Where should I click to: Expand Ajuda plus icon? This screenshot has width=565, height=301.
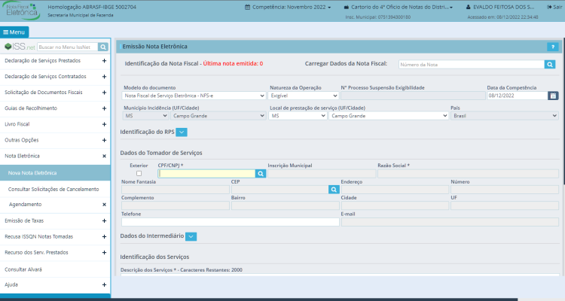click(104, 284)
